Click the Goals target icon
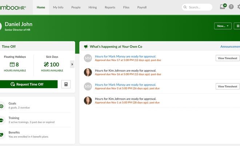This screenshot has width=240, height=146. 1,106
